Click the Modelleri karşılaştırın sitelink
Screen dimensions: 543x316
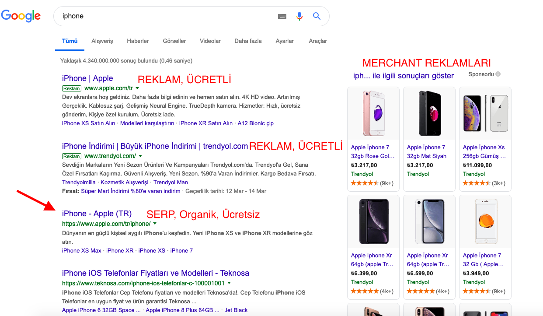pyautogui.click(x=147, y=123)
